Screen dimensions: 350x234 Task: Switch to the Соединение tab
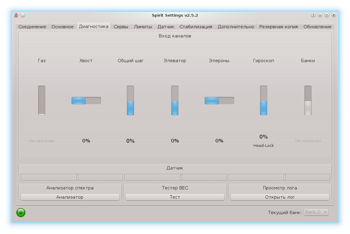[32, 27]
